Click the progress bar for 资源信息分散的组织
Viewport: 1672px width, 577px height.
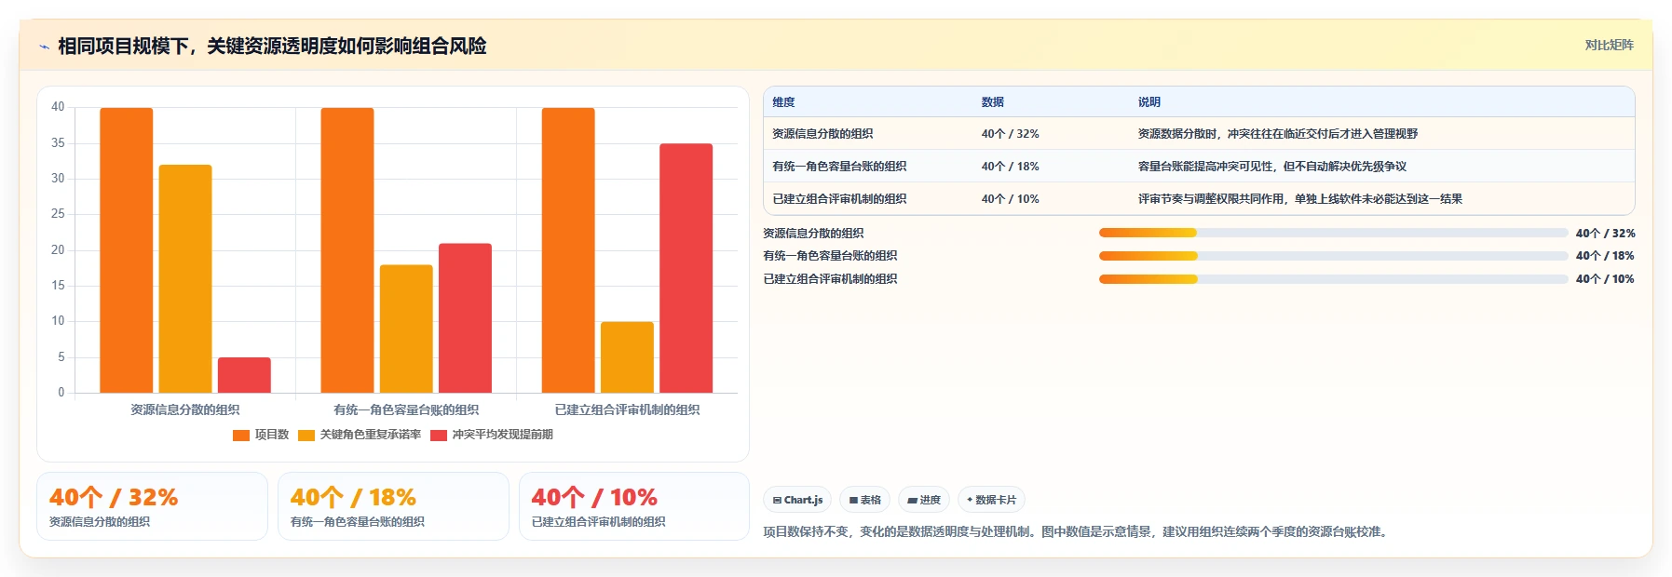(x=1333, y=233)
